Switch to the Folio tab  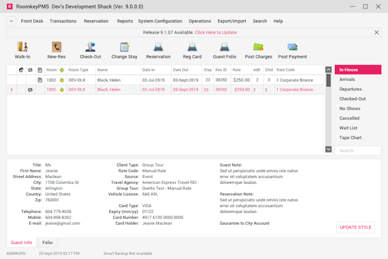coord(48,243)
